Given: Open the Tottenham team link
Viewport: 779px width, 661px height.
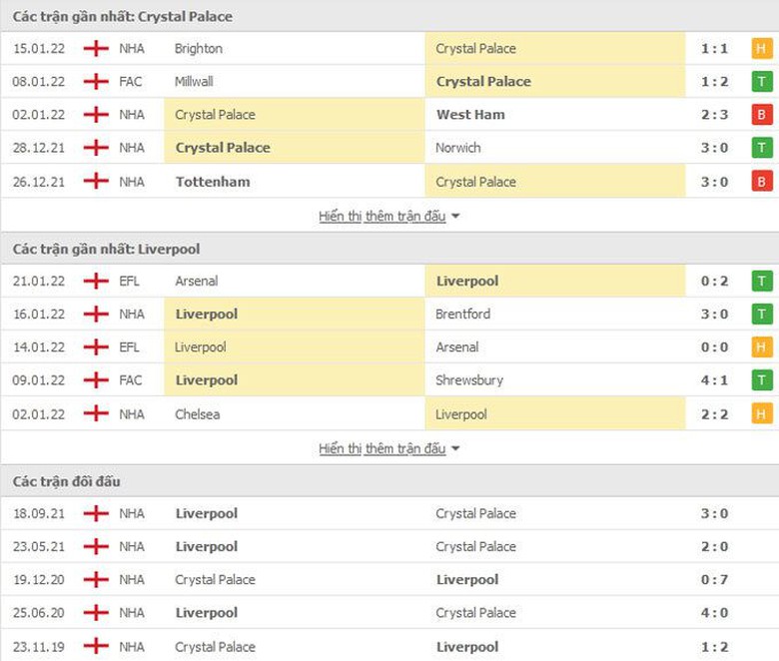Looking at the screenshot, I should pyautogui.click(x=213, y=182).
